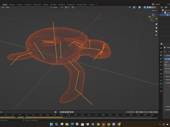Viewport: 170px width, 127px height.
Task: Open the overlays options dropdown arrow
Action: coord(142,7)
